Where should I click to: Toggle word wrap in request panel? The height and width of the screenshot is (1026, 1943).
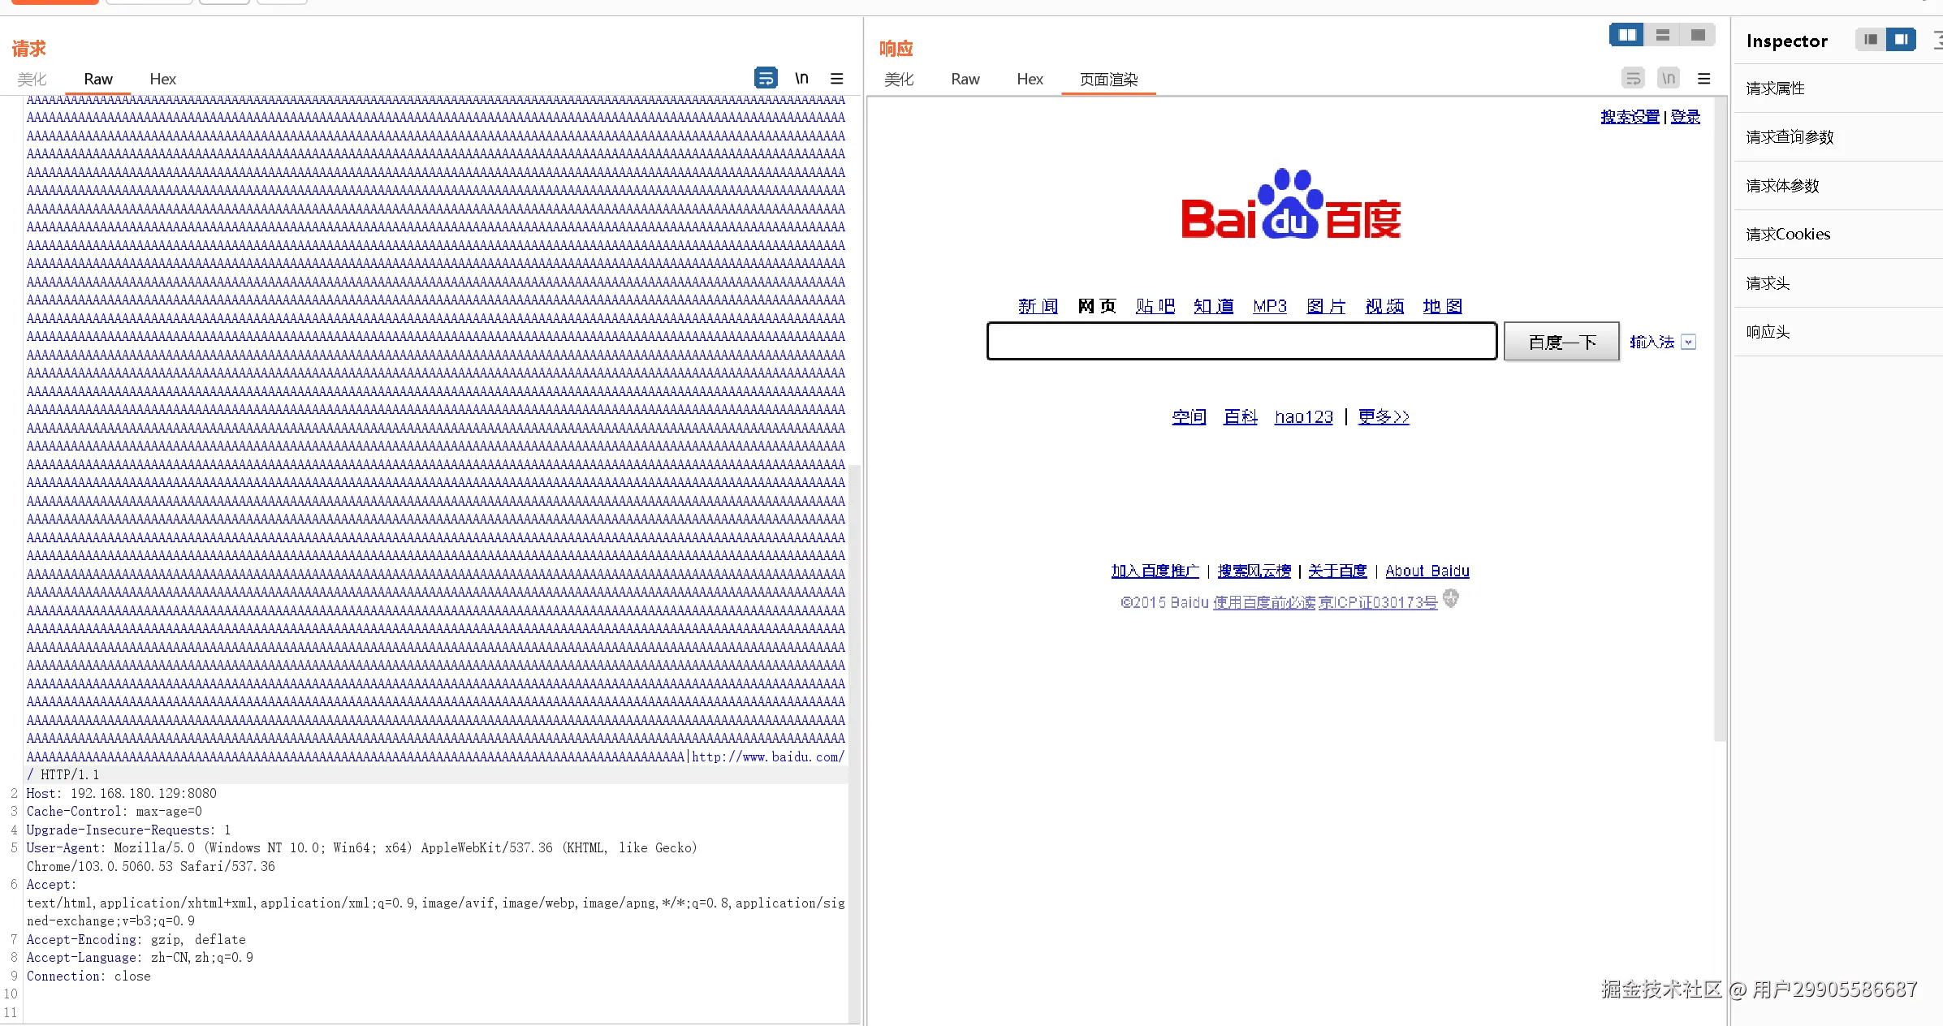(x=765, y=78)
